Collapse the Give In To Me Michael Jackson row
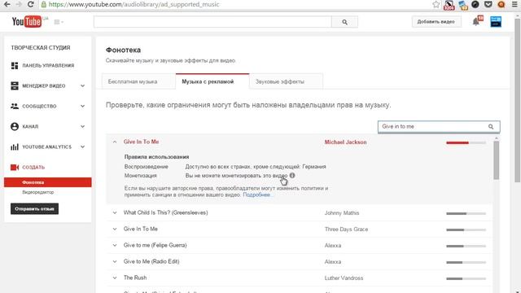Viewport: 521px width, 293px height. pyautogui.click(x=115, y=142)
